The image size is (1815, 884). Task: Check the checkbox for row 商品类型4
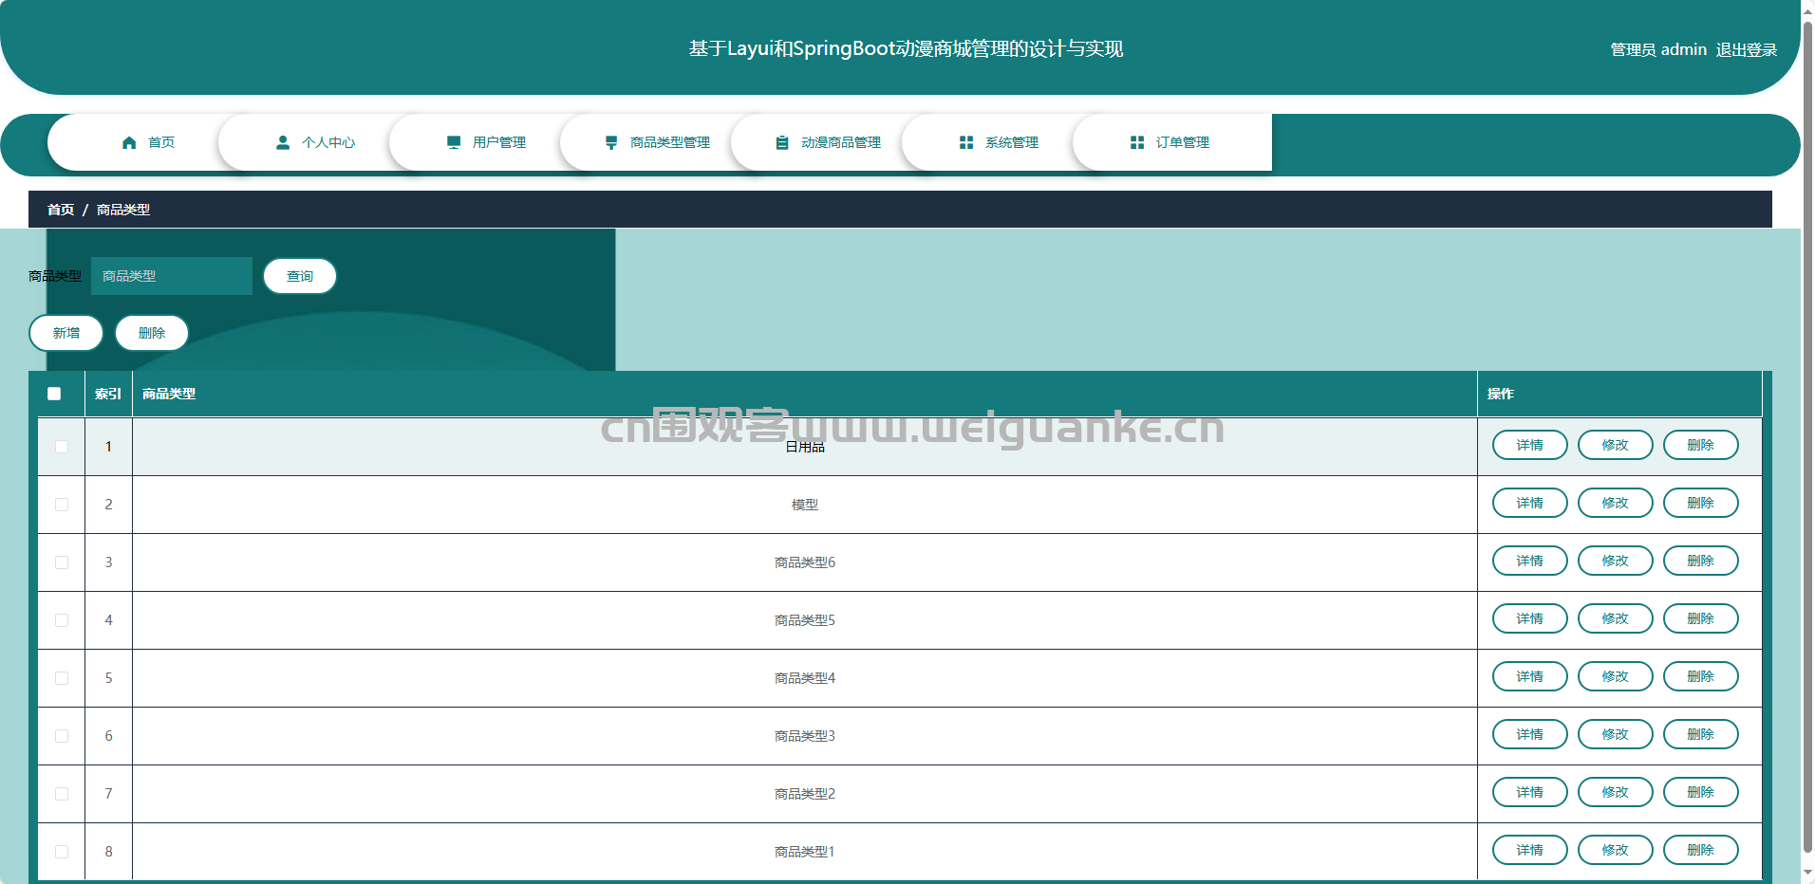62,678
